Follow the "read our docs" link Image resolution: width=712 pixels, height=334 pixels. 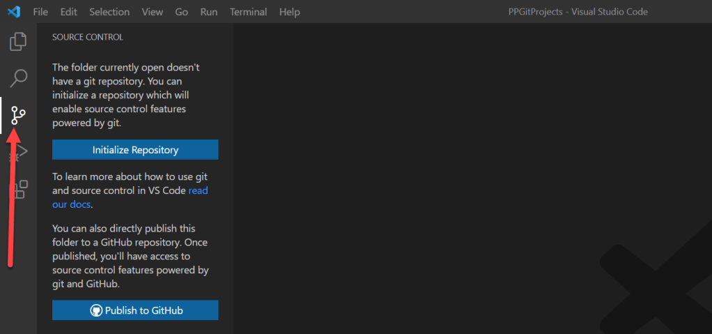click(x=198, y=190)
